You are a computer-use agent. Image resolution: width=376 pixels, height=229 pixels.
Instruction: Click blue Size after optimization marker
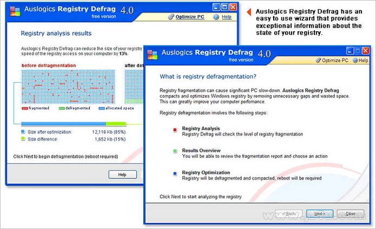click(x=23, y=132)
